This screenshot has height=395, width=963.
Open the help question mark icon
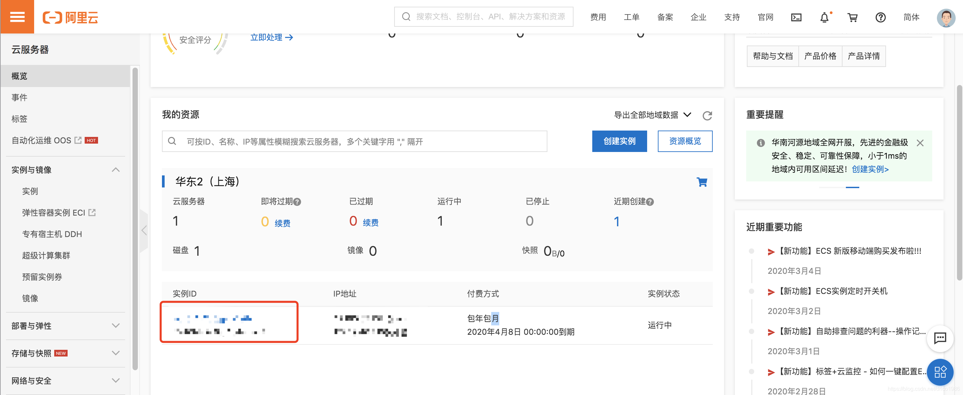(x=880, y=17)
